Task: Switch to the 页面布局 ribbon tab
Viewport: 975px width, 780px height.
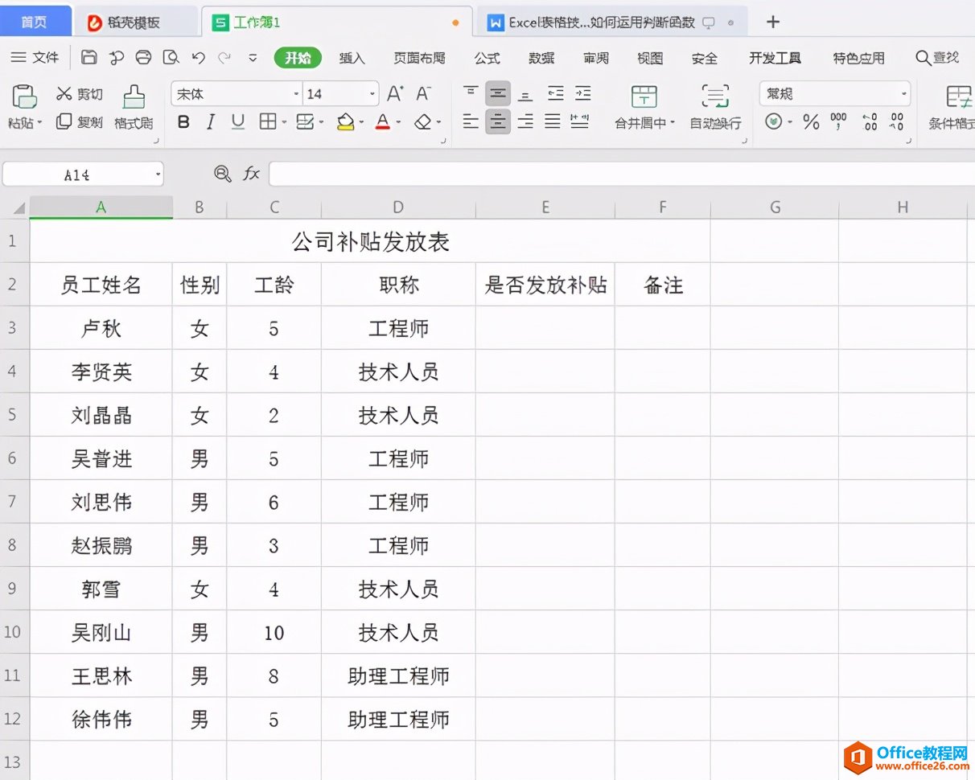Action: (419, 59)
